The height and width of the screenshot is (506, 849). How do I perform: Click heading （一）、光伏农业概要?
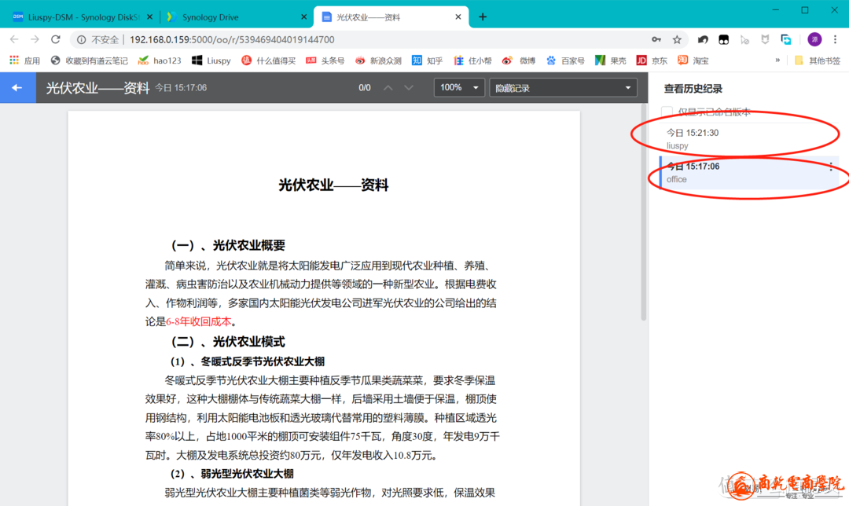pos(228,245)
